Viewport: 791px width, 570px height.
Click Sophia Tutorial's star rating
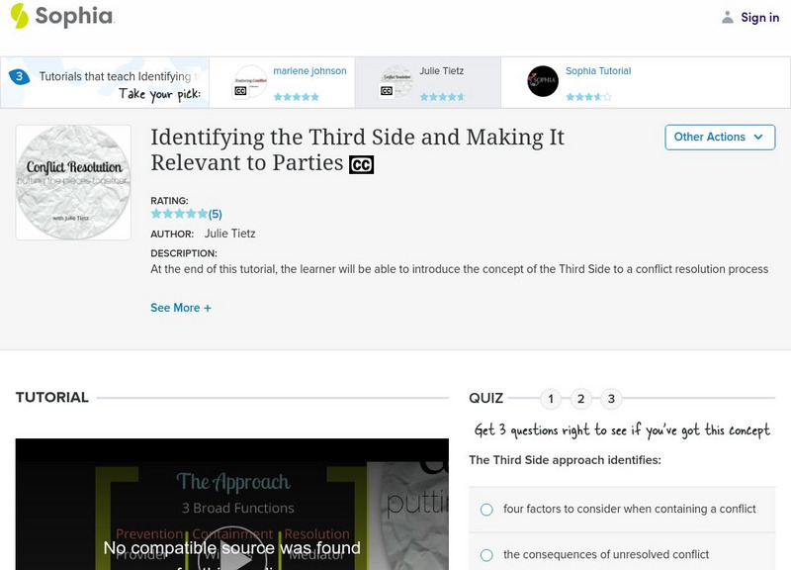tap(588, 96)
